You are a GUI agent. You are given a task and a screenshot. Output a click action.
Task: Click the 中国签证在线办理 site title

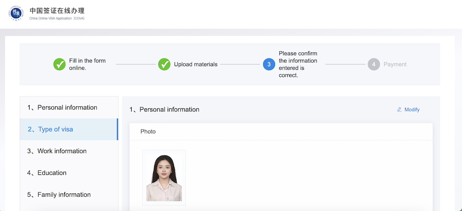(x=57, y=11)
